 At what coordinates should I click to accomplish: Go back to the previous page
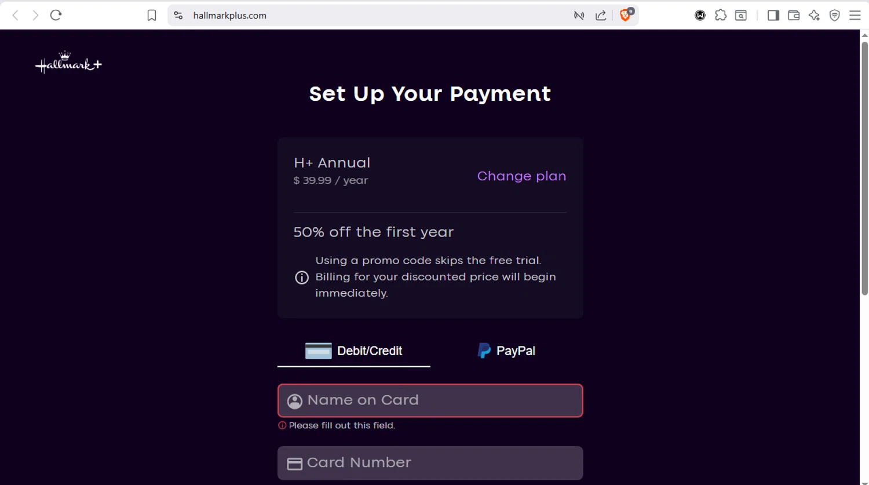tap(16, 16)
